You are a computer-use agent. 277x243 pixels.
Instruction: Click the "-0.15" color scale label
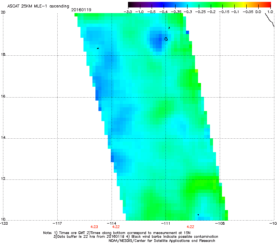pyautogui.click(x=224, y=12)
